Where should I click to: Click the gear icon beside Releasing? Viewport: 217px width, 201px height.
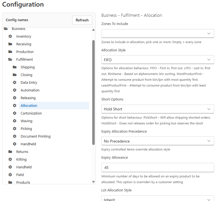pyautogui.click(x=15, y=98)
